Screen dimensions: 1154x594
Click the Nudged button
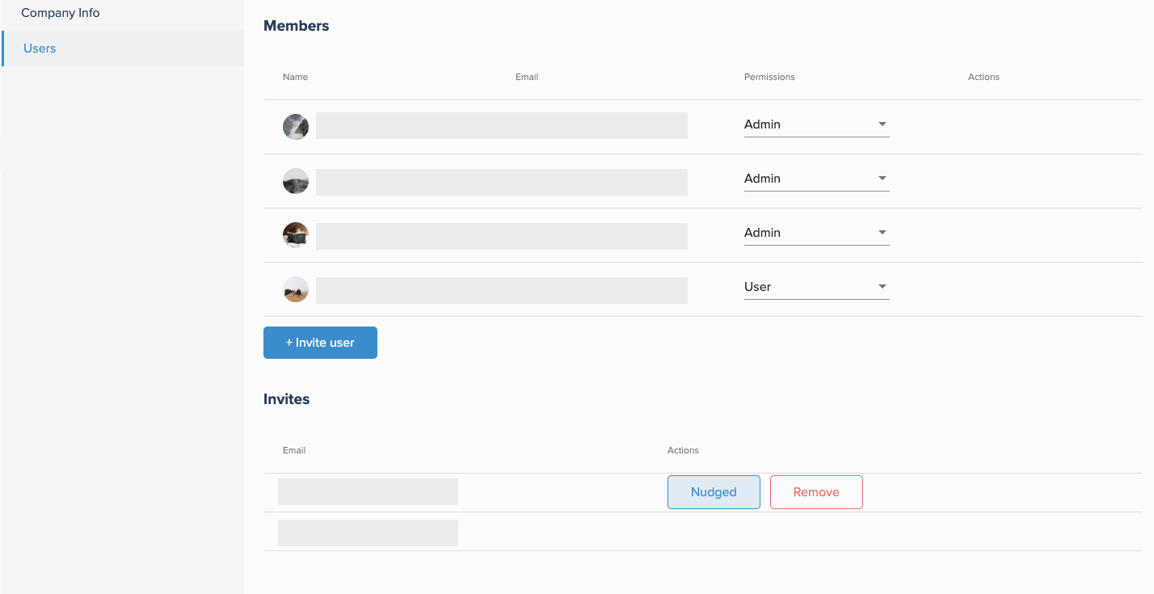click(x=714, y=492)
